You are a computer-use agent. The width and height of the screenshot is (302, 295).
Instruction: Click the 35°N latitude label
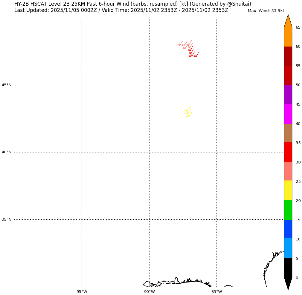[7, 220]
